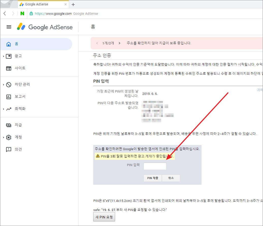Click the 새 PIN 요청 button
The image size is (263, 226).
coord(104,217)
